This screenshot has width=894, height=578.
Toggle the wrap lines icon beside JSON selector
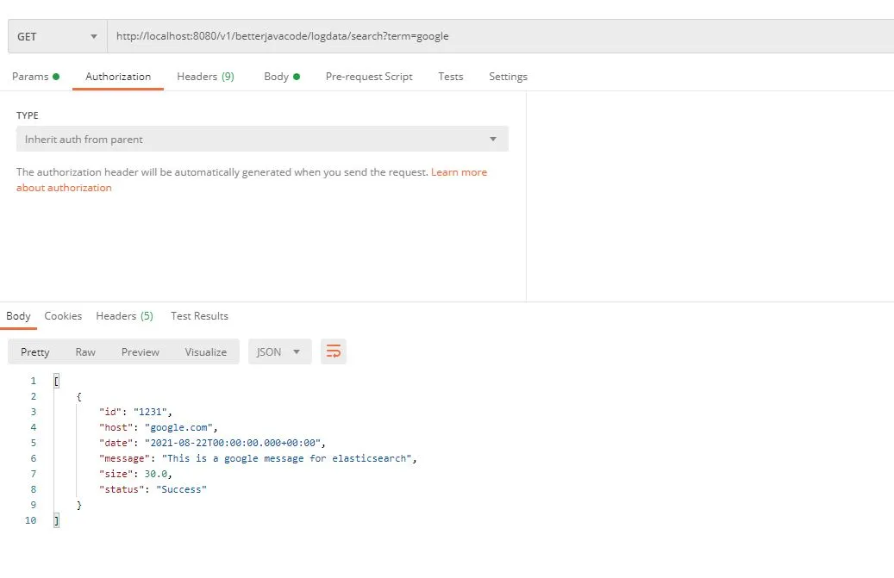(334, 351)
